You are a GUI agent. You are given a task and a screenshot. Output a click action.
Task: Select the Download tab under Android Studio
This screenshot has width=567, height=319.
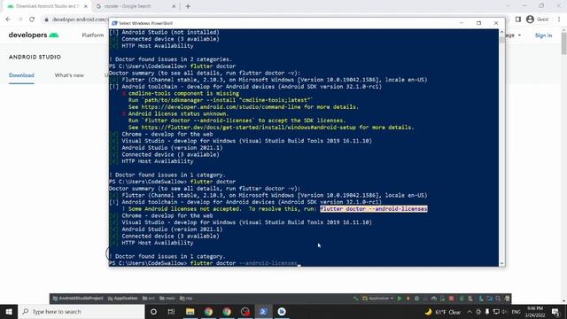(21, 75)
